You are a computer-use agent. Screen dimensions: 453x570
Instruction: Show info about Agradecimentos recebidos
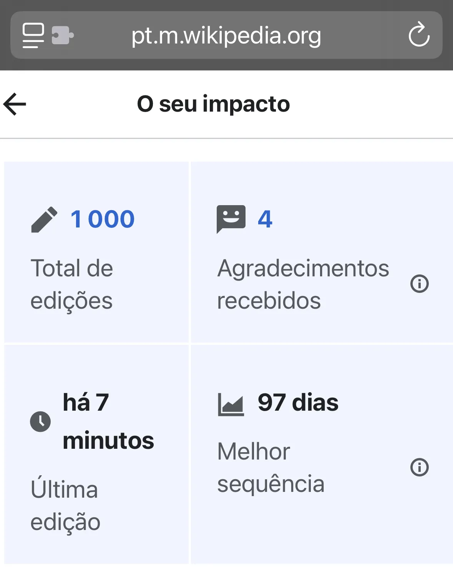pos(419,284)
